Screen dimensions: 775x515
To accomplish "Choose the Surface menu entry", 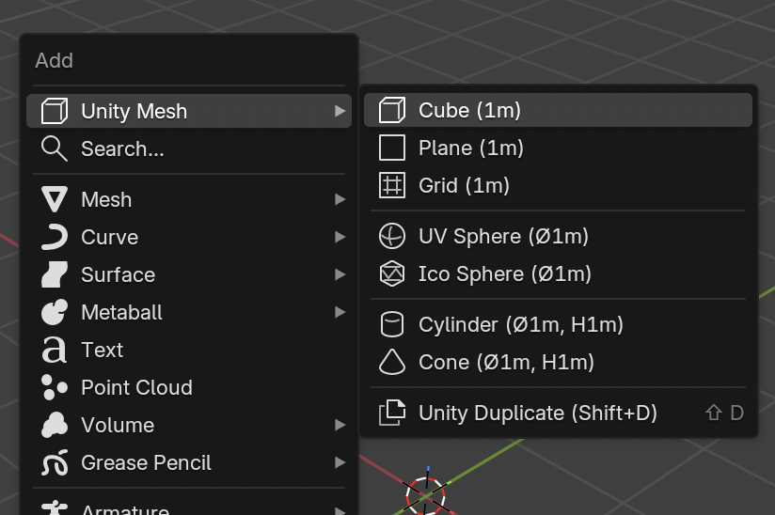I will (189, 274).
